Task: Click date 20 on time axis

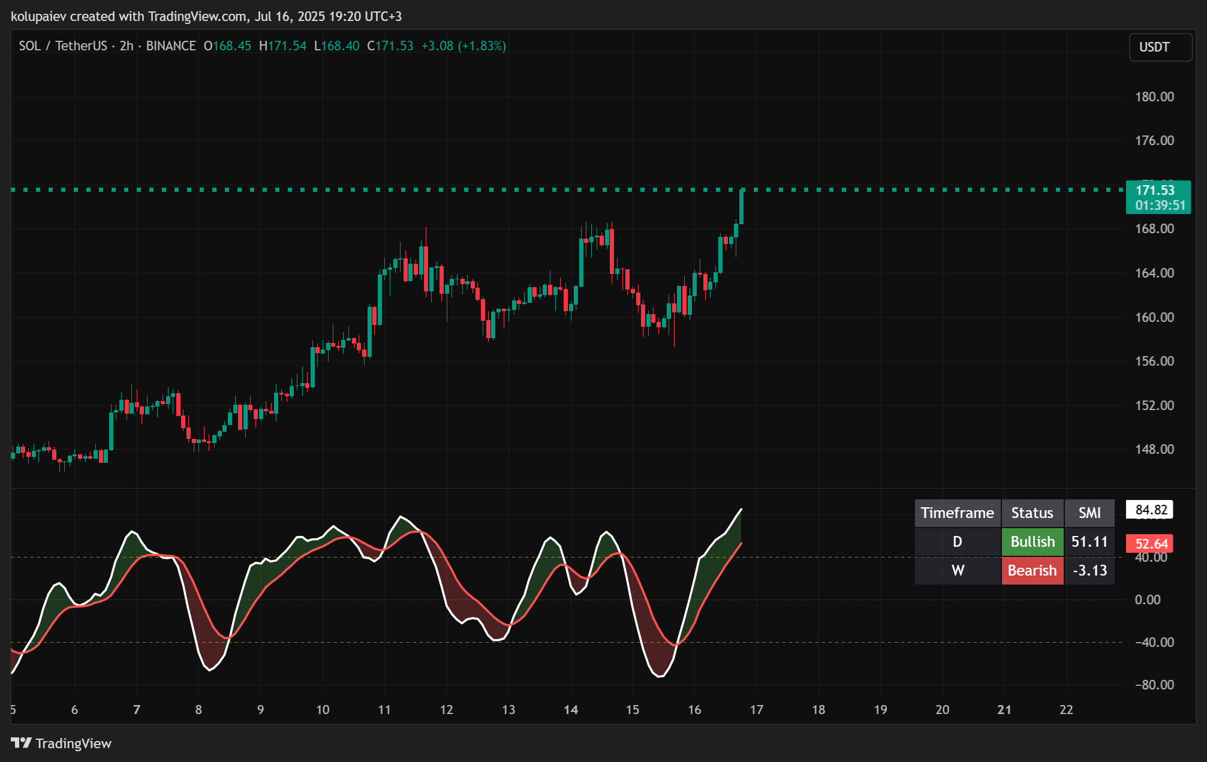Action: tap(943, 710)
